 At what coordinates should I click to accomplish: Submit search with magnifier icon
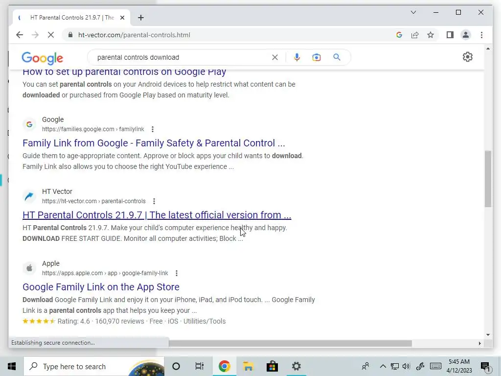[337, 57]
